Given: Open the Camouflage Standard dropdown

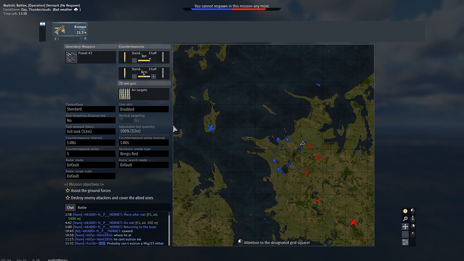Looking at the screenshot, I should coord(90,109).
